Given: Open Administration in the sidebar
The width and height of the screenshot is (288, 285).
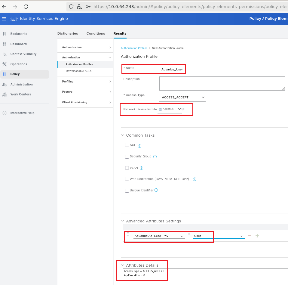Looking at the screenshot, I should [x=21, y=84].
